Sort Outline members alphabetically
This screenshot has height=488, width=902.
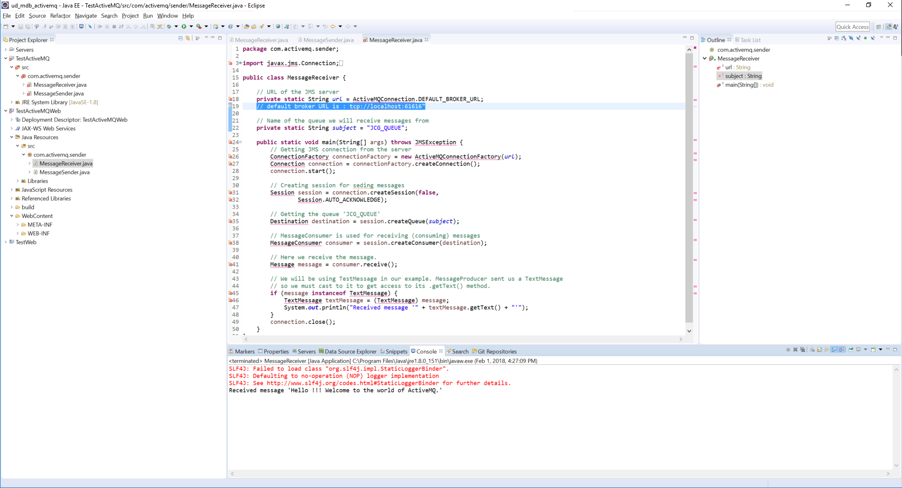pos(844,40)
